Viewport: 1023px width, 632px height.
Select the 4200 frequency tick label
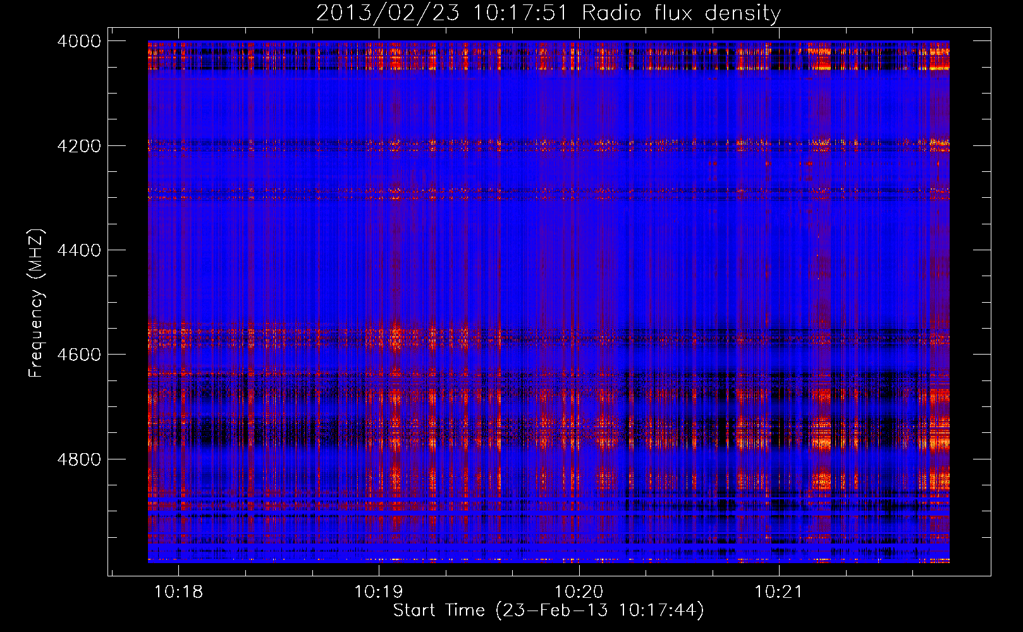click(79, 146)
